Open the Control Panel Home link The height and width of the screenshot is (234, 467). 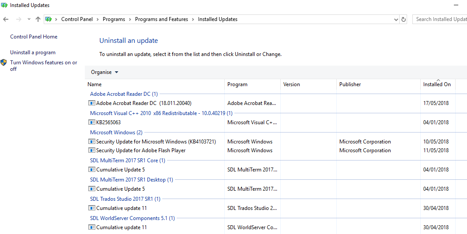(34, 37)
